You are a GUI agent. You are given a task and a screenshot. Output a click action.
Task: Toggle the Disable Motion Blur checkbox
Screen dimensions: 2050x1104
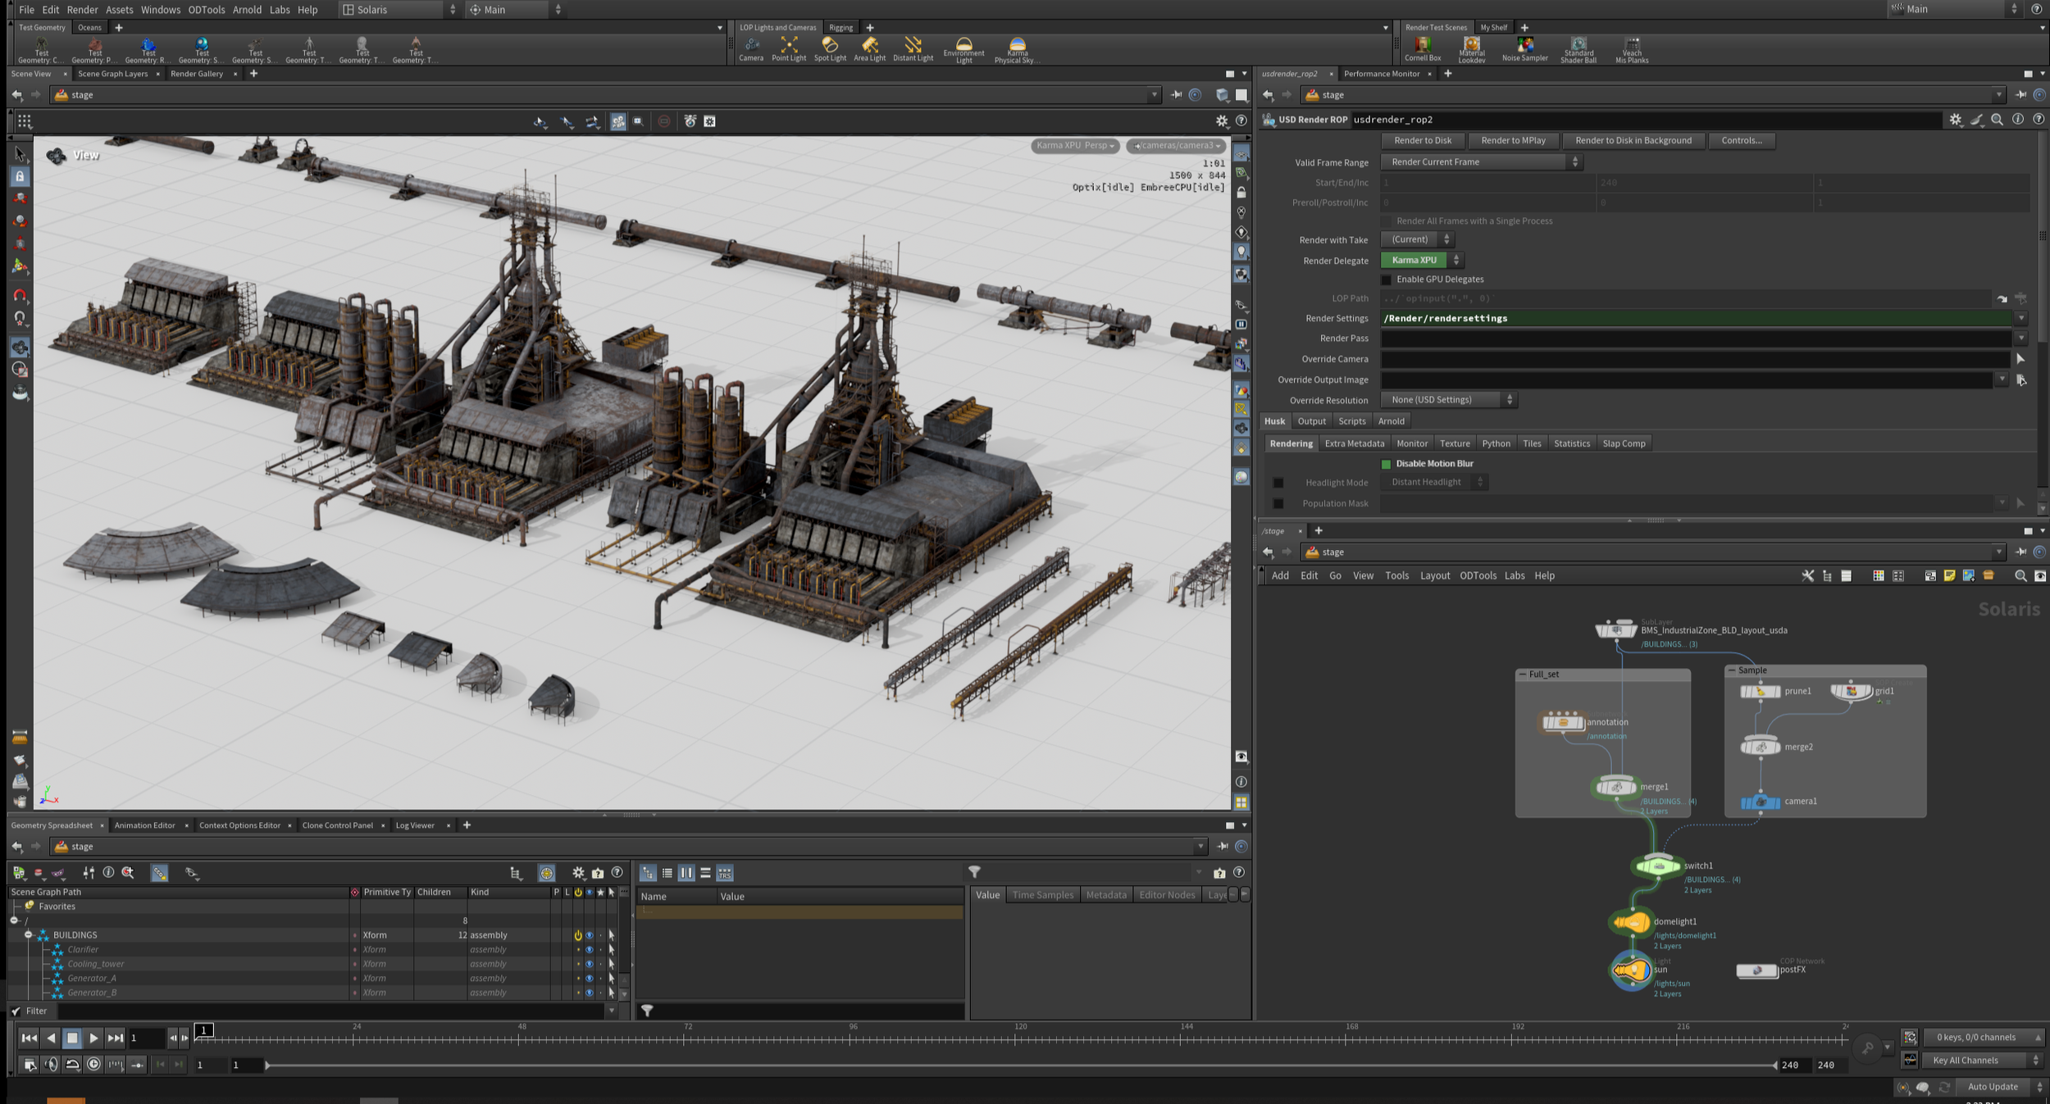(1387, 464)
